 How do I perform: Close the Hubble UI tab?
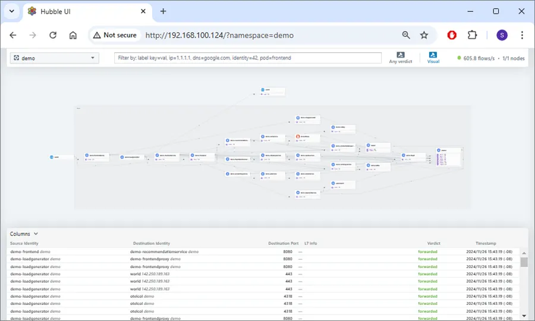[x=143, y=11]
